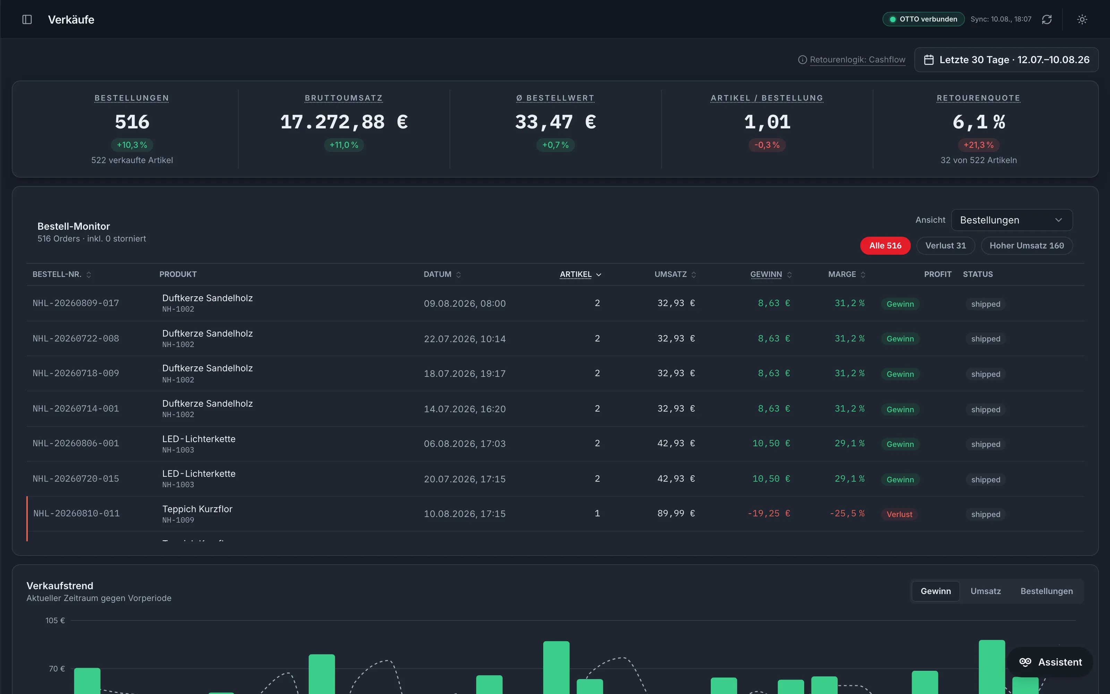The image size is (1110, 694).
Task: Sort by Bestell-Nr. column arrows
Action: coord(88,274)
